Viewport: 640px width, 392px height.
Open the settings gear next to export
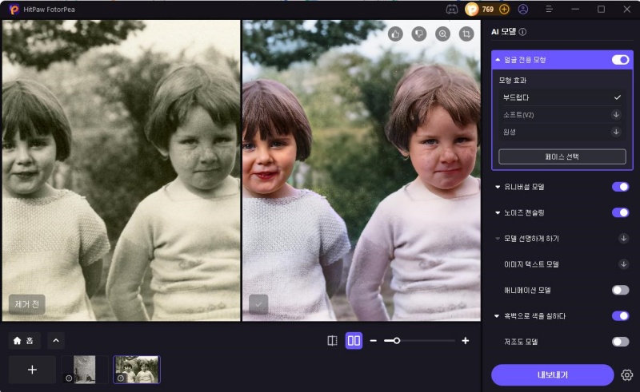[626, 375]
